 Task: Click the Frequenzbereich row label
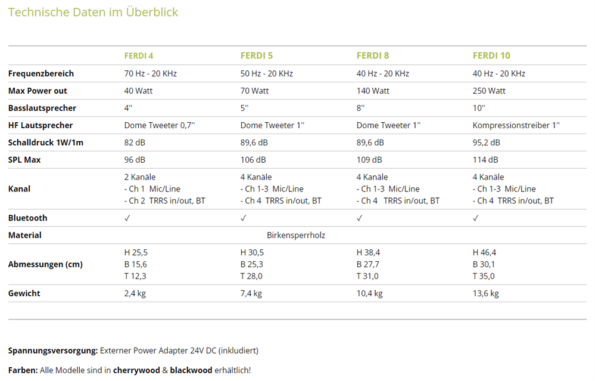click(x=41, y=74)
